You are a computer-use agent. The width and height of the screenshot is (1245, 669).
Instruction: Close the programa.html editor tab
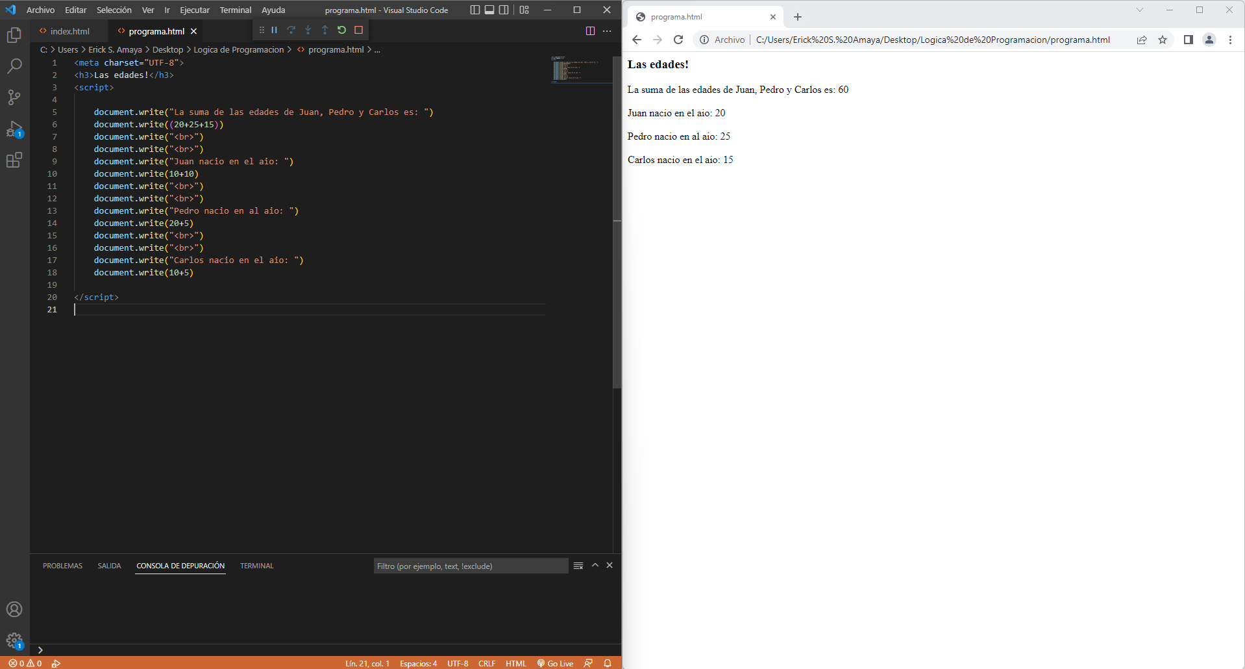point(193,31)
